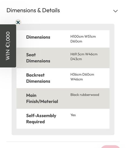Click the Black rubberwood value
Viewport: 126px width, 148px height.
[x=85, y=95]
